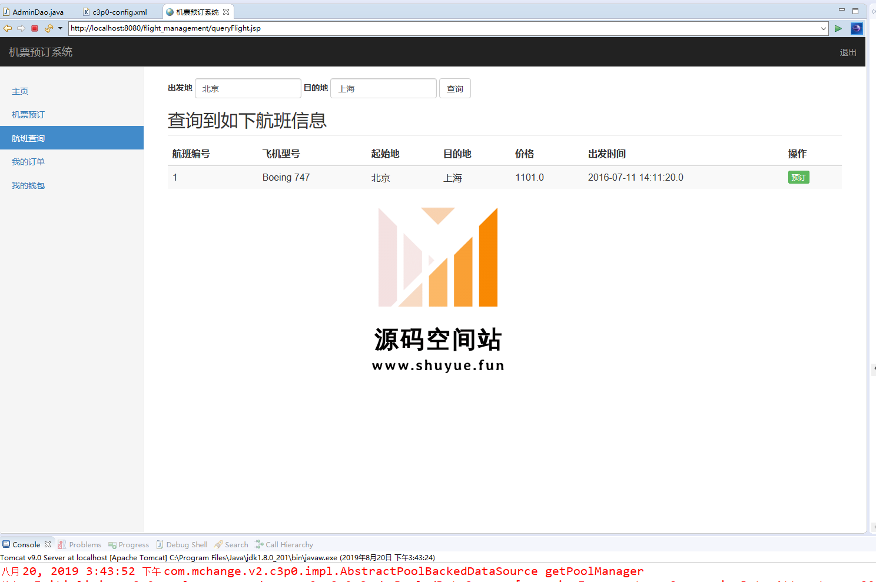Viewport: 876px width, 582px height.
Task: Switch to the Problems view tab
Action: pyautogui.click(x=79, y=544)
